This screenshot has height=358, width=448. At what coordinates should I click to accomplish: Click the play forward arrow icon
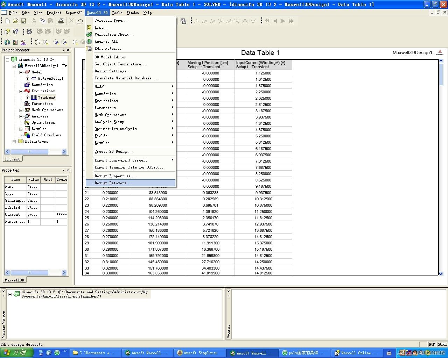click(283, 21)
